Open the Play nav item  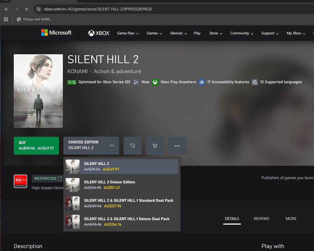[197, 33]
